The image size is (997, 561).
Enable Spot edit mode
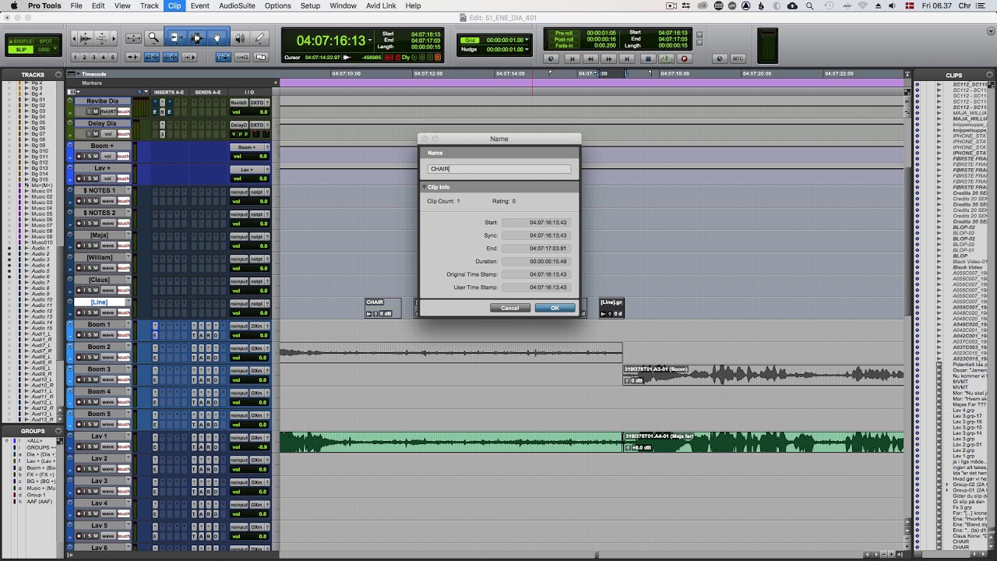point(46,41)
